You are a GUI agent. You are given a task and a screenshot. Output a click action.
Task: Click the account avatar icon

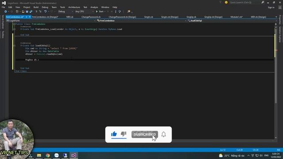[280, 8]
